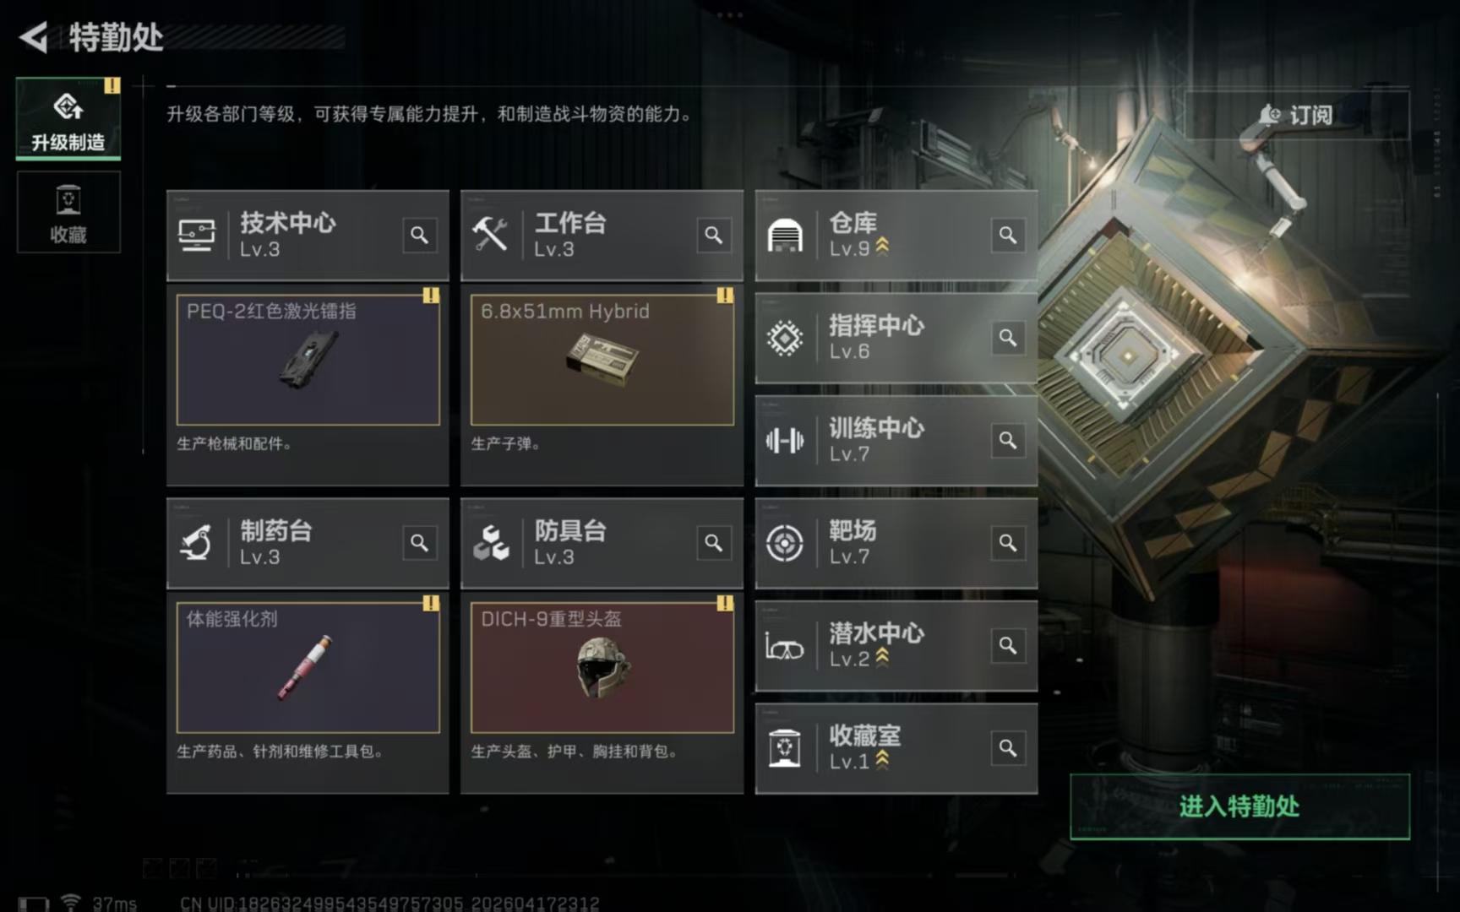The width and height of the screenshot is (1460, 912).
Task: Click the 仓库 Lv.9 upgrade chevrons
Action: tap(882, 247)
